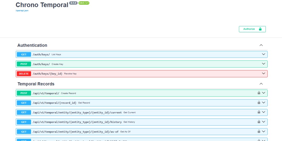The image size is (282, 141).
Task: Click the GET badge of Get Record
Action: [24, 103]
